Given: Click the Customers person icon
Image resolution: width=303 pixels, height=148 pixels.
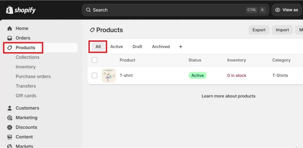Looking at the screenshot, I should pos(10,108).
